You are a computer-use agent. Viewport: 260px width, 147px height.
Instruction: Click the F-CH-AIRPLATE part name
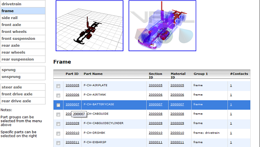click(x=95, y=85)
